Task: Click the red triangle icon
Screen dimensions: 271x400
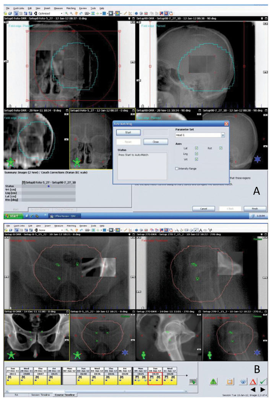Action: pyautogui.click(x=253, y=382)
